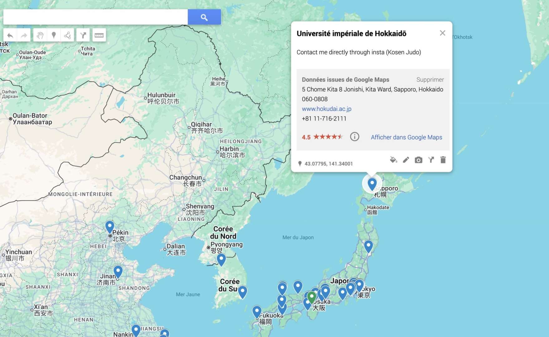The height and width of the screenshot is (337, 549).
Task: Click the marker north of Corée du Sud
Action: pos(221,260)
